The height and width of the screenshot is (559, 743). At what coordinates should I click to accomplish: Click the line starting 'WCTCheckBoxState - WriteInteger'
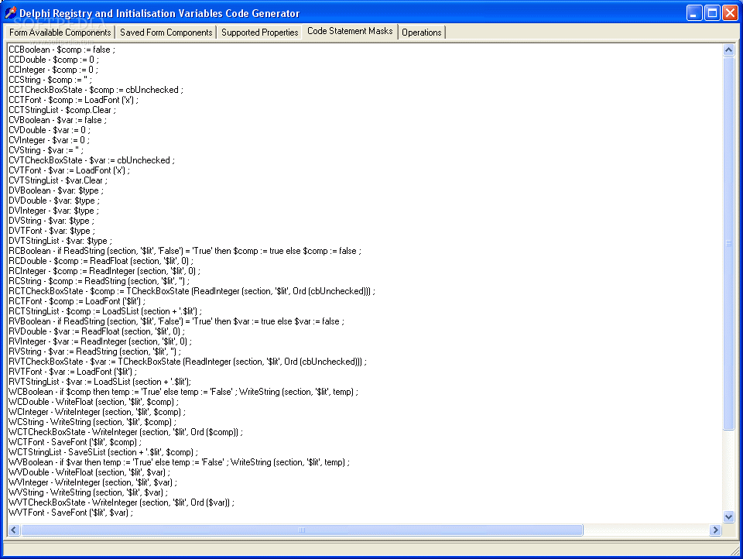(x=125, y=432)
